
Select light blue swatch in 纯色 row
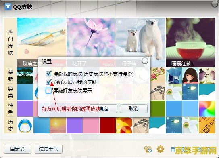[190, 109]
